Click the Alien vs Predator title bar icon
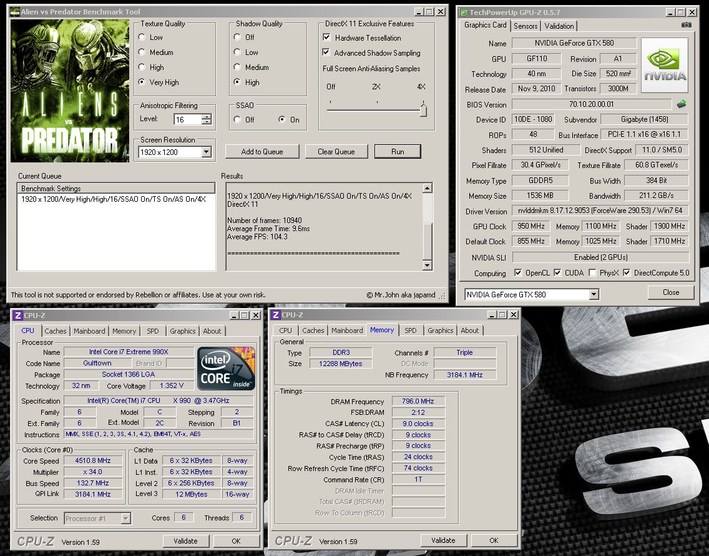Image resolution: width=709 pixels, height=556 pixels. pos(14,12)
